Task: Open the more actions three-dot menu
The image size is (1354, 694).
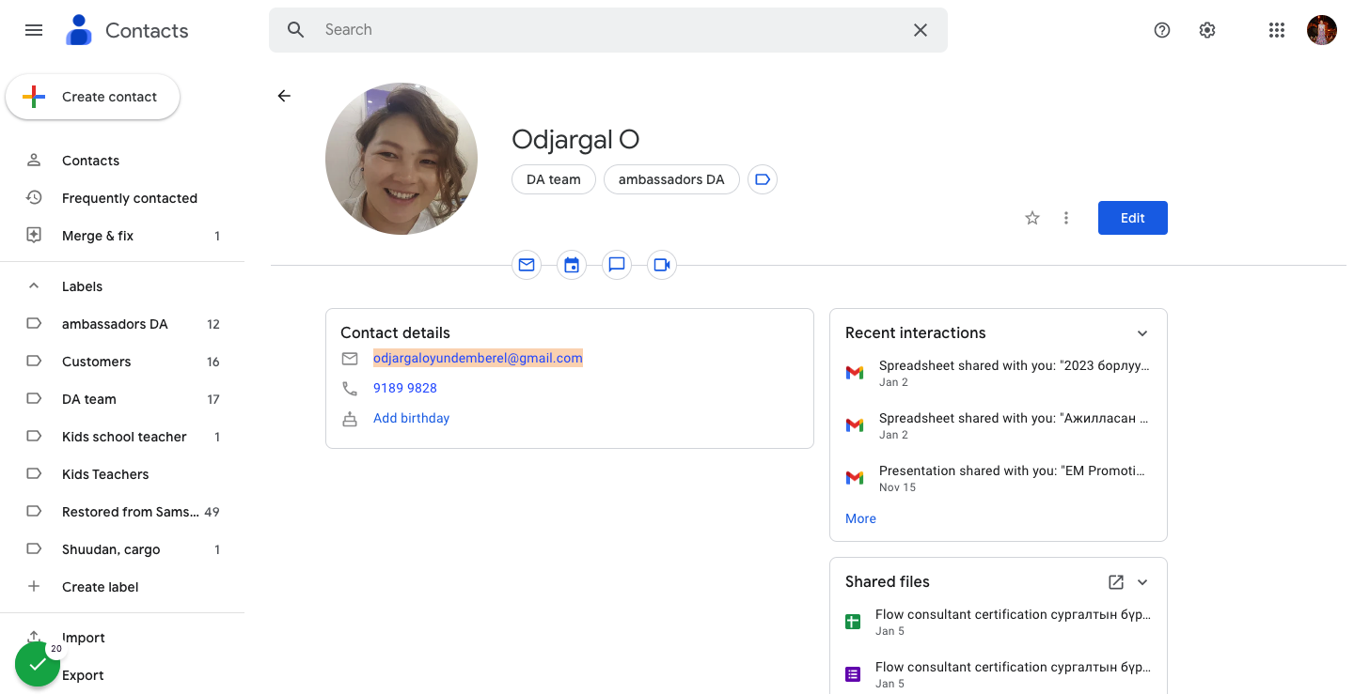Action: pos(1066,218)
